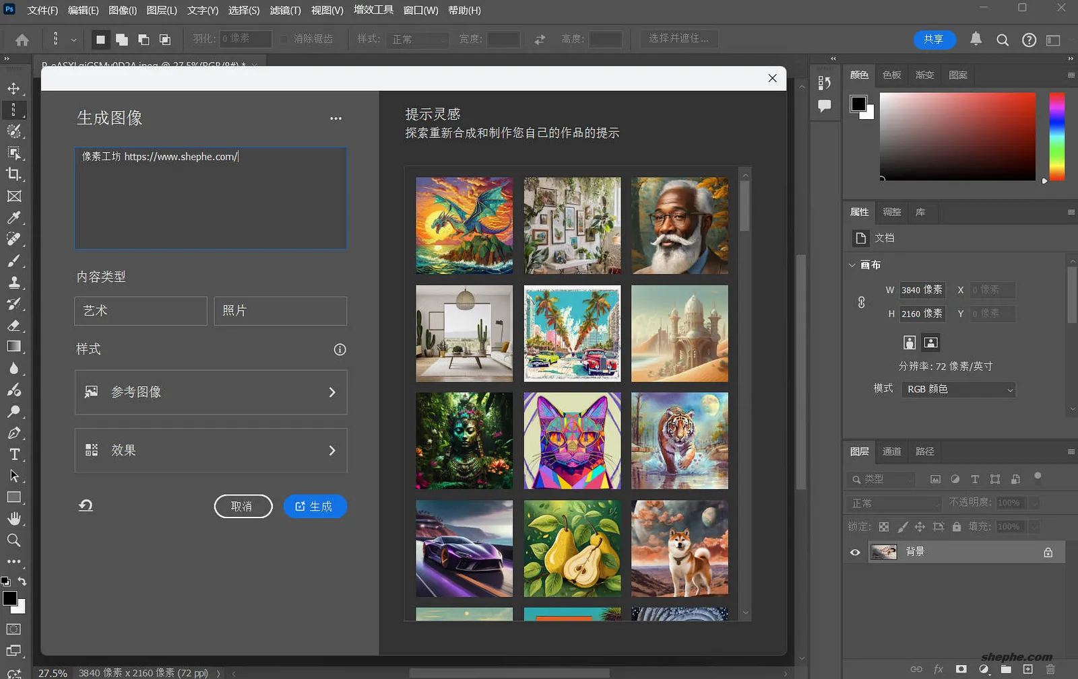Click the foreground color swatch in Color panel
Viewport: 1078px width, 679px height.
pyautogui.click(x=858, y=104)
